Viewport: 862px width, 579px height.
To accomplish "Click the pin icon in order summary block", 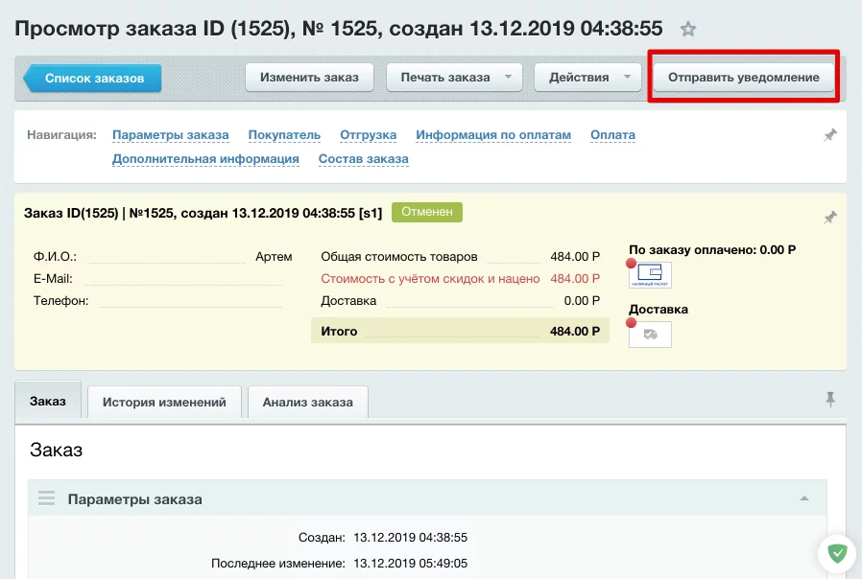I will tap(830, 218).
